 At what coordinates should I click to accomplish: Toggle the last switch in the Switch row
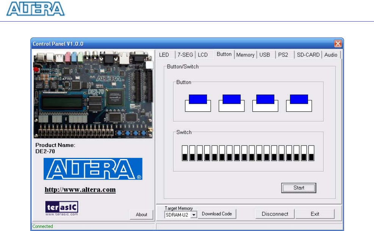(311, 153)
